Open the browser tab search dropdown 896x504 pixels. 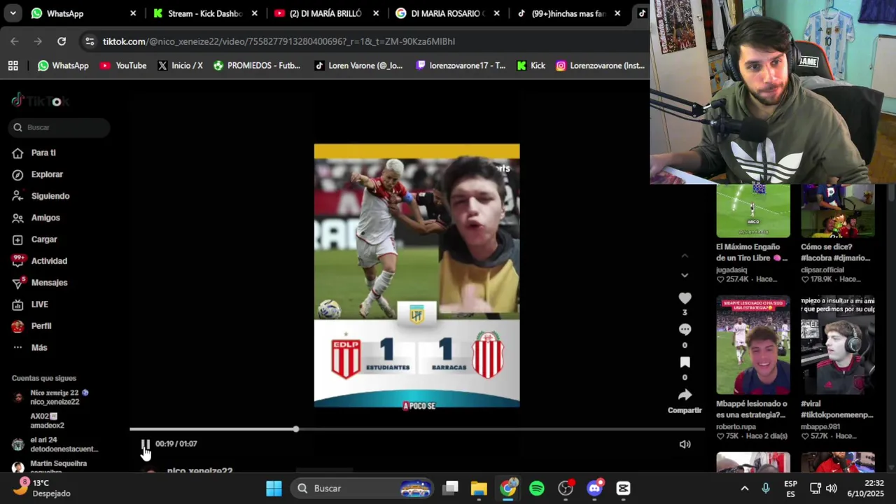(x=13, y=13)
